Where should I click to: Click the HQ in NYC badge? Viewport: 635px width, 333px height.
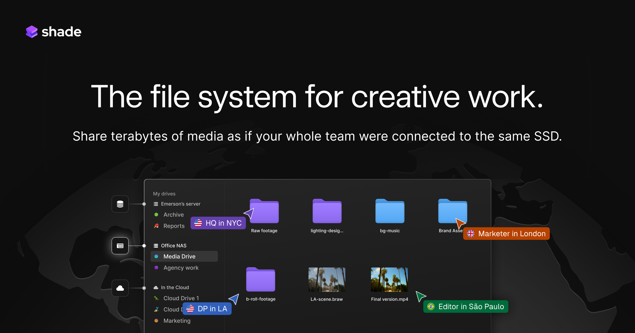coord(218,223)
